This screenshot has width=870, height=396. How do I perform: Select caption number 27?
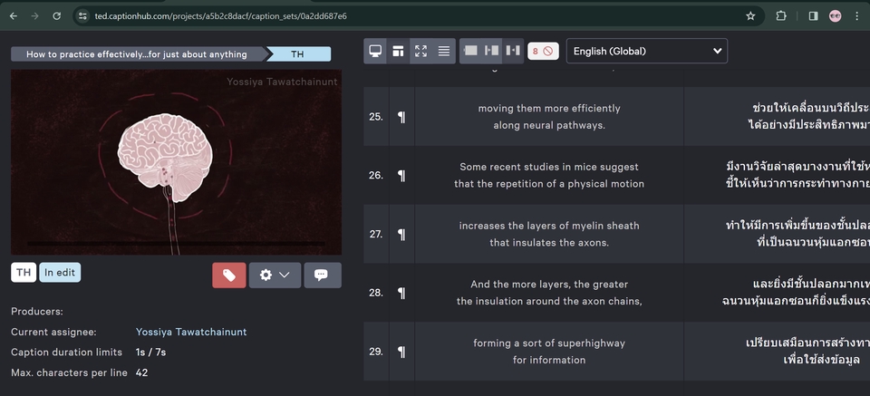click(x=376, y=234)
